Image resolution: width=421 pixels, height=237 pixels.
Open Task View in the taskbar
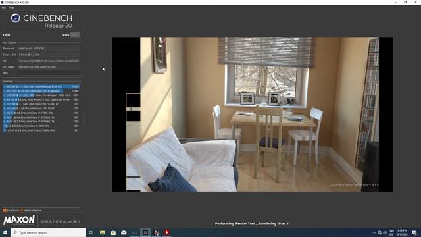pos(91,232)
